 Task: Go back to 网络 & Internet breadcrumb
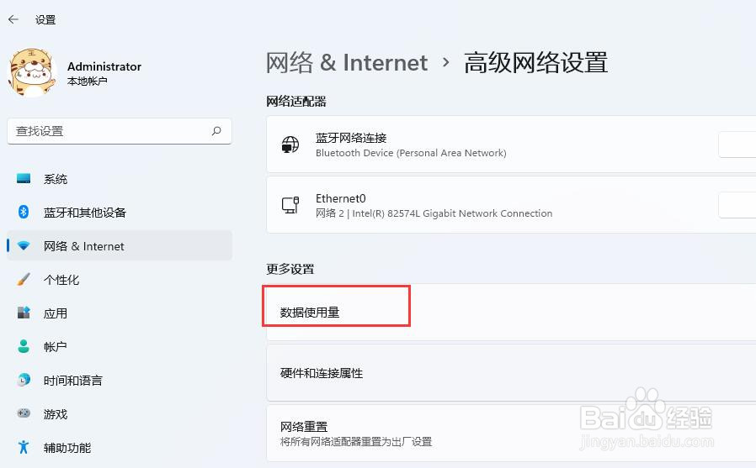coord(347,63)
